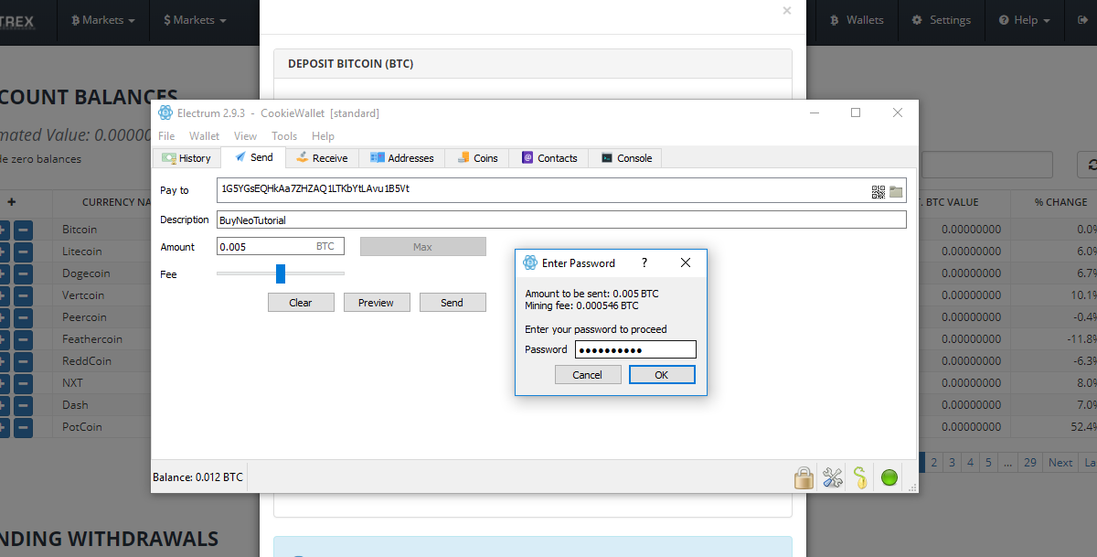Screen dimensions: 1097x557
Task: Go to page 4 in Bittrex pagination
Action: point(970,463)
